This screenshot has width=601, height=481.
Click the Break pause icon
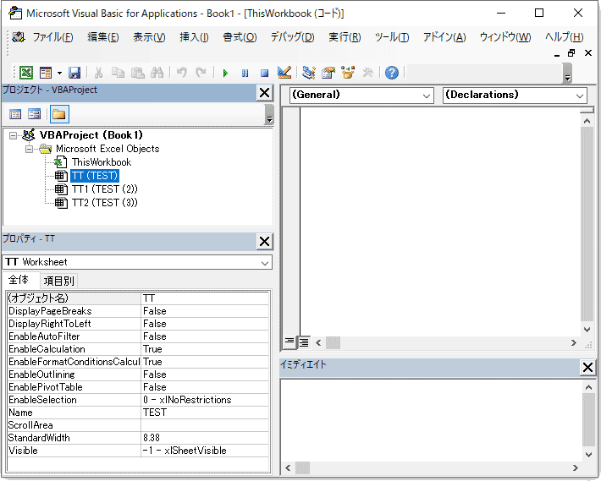(x=245, y=73)
